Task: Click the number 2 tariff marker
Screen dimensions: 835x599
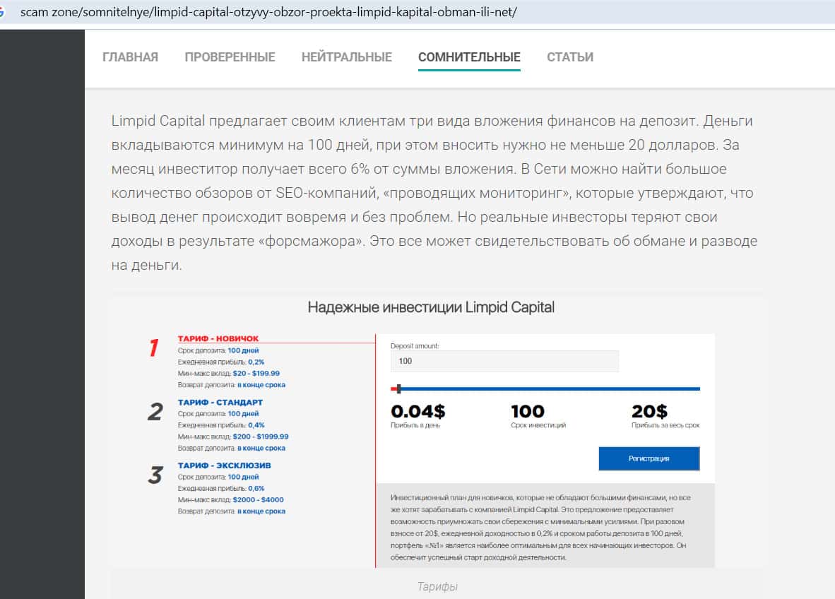Action: (155, 411)
